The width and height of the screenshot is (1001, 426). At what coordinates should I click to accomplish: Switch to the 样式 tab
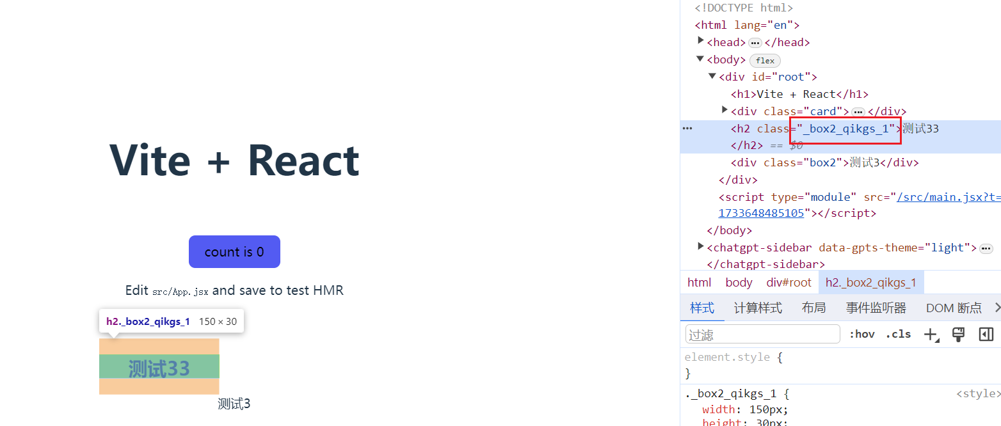pyautogui.click(x=702, y=308)
